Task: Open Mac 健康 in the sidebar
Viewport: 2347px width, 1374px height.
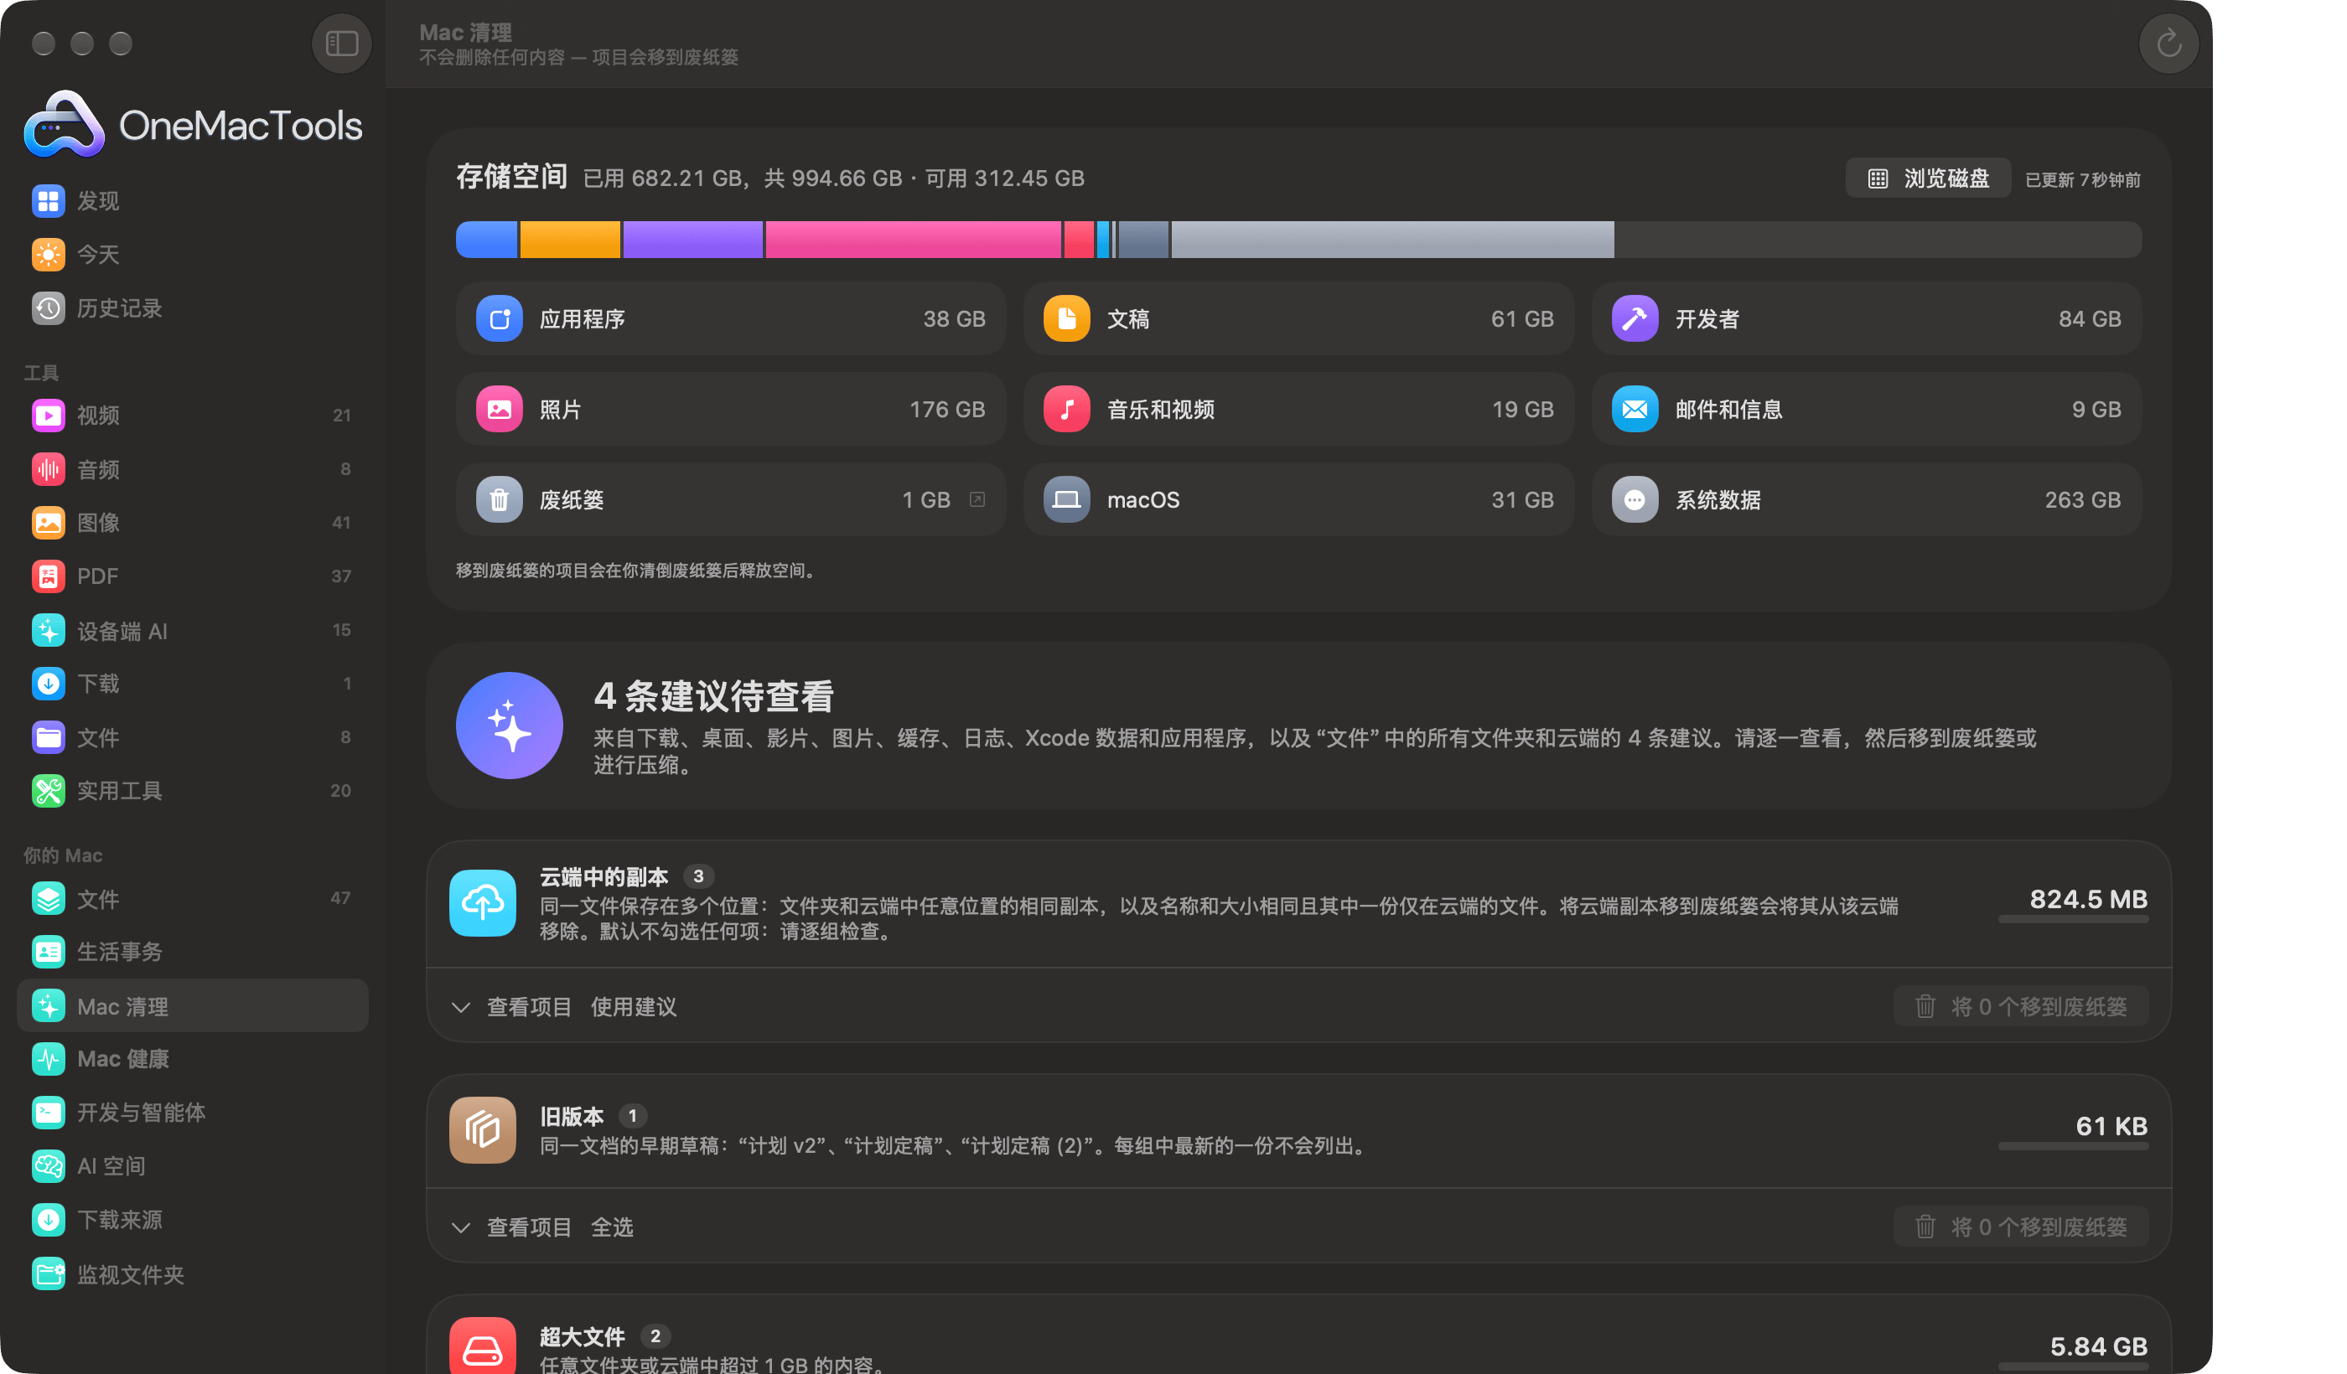Action: (193, 1058)
